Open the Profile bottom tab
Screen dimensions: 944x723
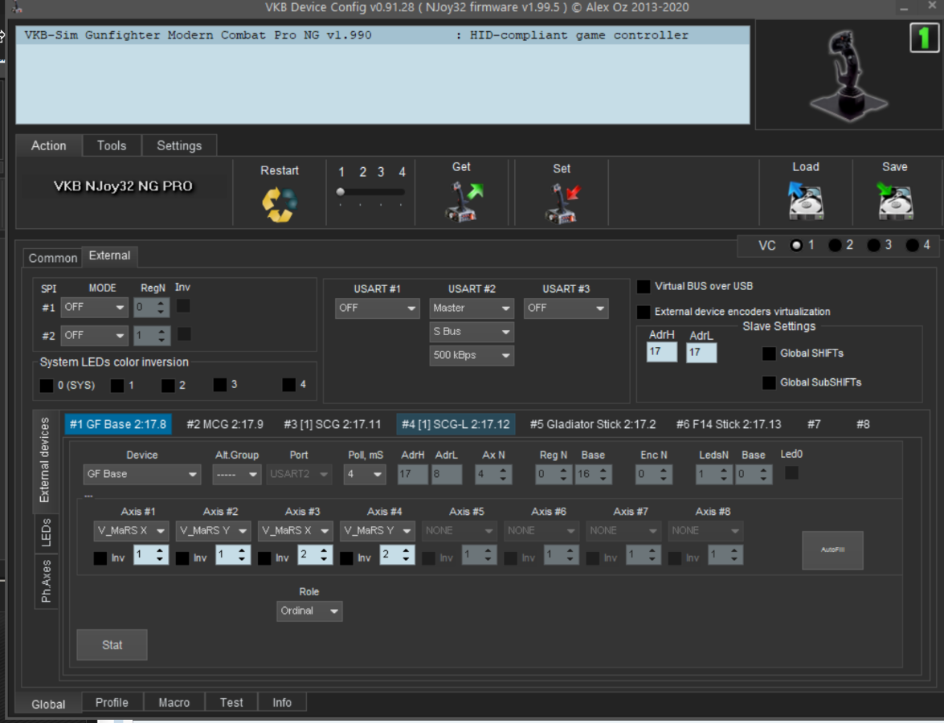[x=112, y=703]
